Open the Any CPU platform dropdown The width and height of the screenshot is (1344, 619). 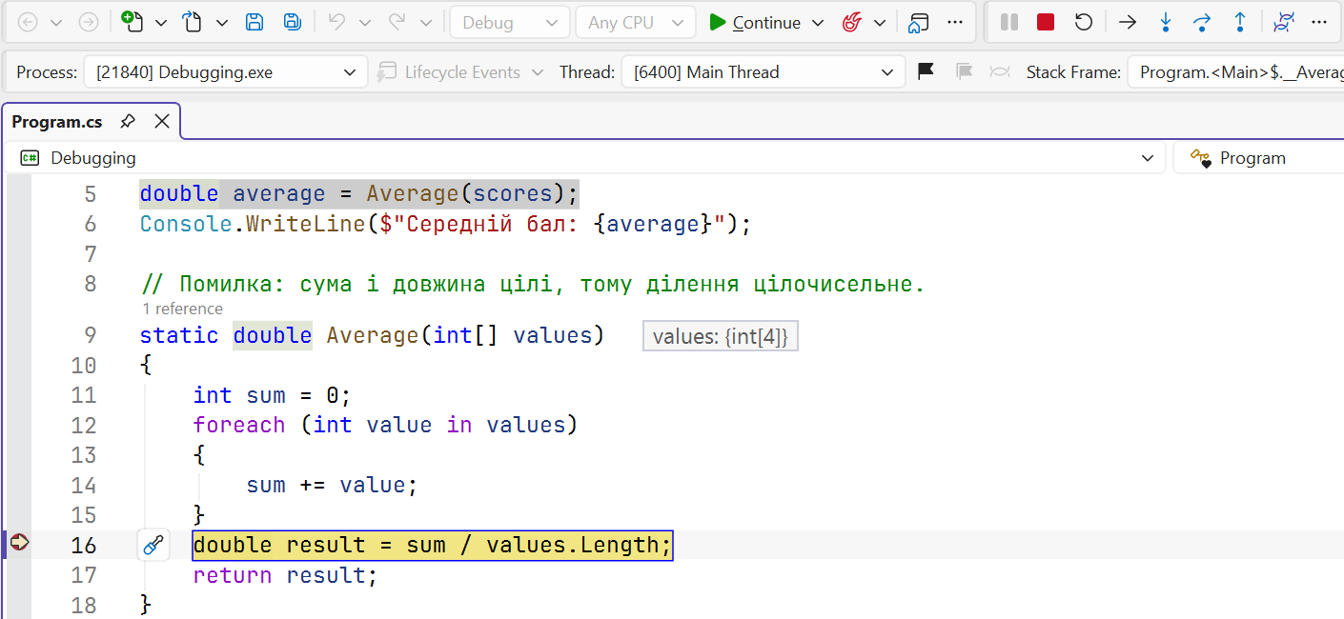click(x=635, y=22)
